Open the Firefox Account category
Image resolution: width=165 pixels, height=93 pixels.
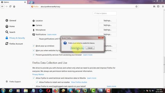click(x=14, y=44)
